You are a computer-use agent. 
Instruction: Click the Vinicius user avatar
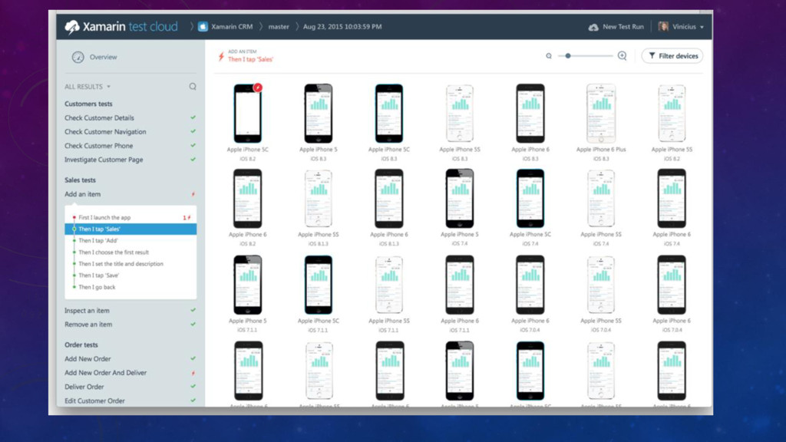663,27
